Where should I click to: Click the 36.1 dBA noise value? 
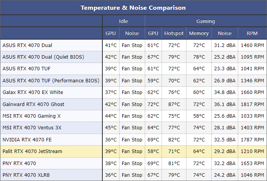225,104
